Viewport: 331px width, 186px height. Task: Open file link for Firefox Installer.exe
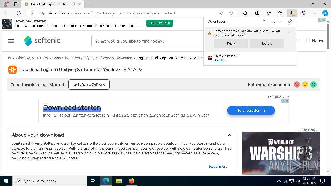tap(219, 60)
